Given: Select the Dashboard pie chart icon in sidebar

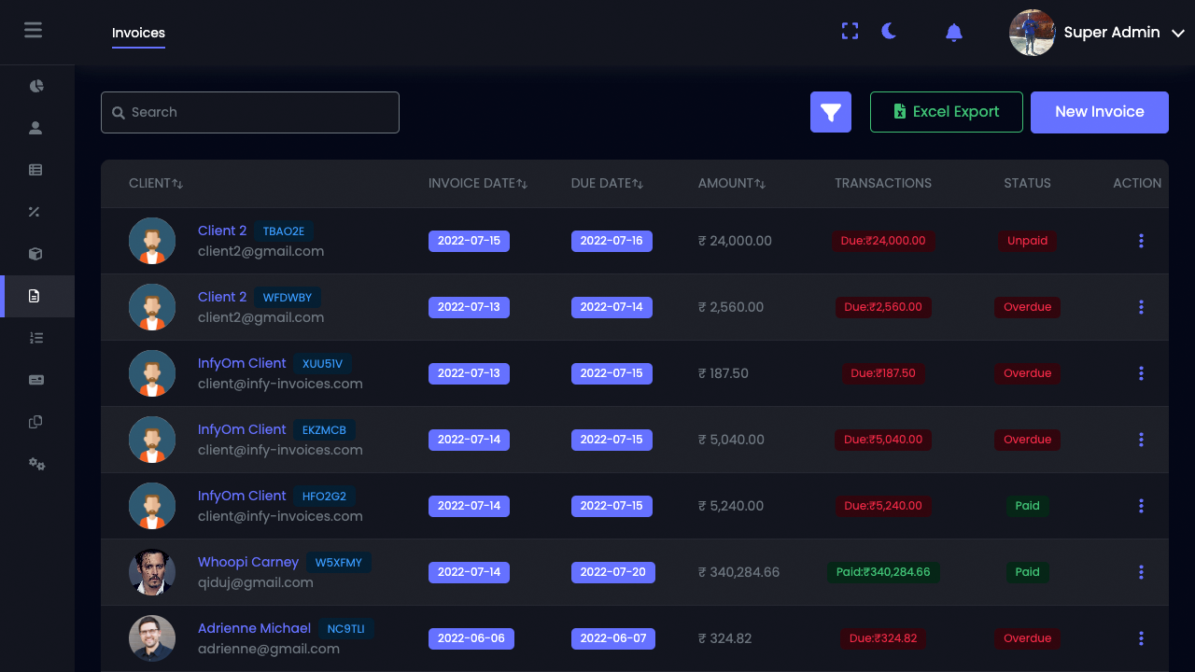Looking at the screenshot, I should coord(35,85).
